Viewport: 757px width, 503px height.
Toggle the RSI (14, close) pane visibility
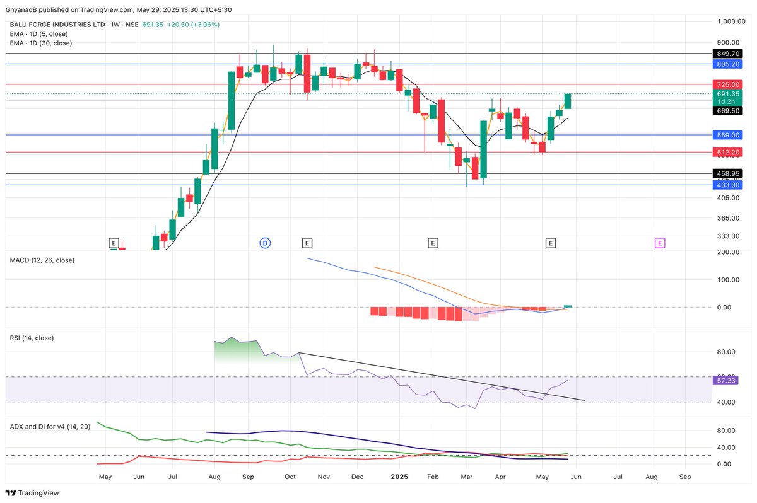(x=32, y=338)
